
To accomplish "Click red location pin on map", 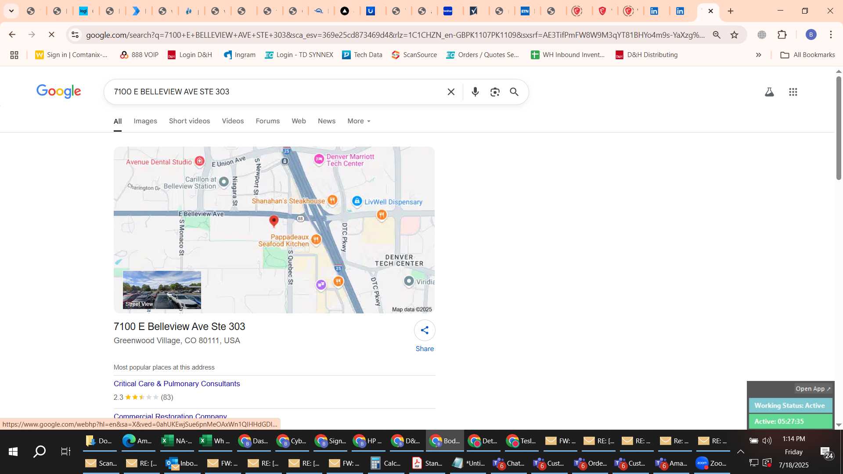I will [274, 221].
